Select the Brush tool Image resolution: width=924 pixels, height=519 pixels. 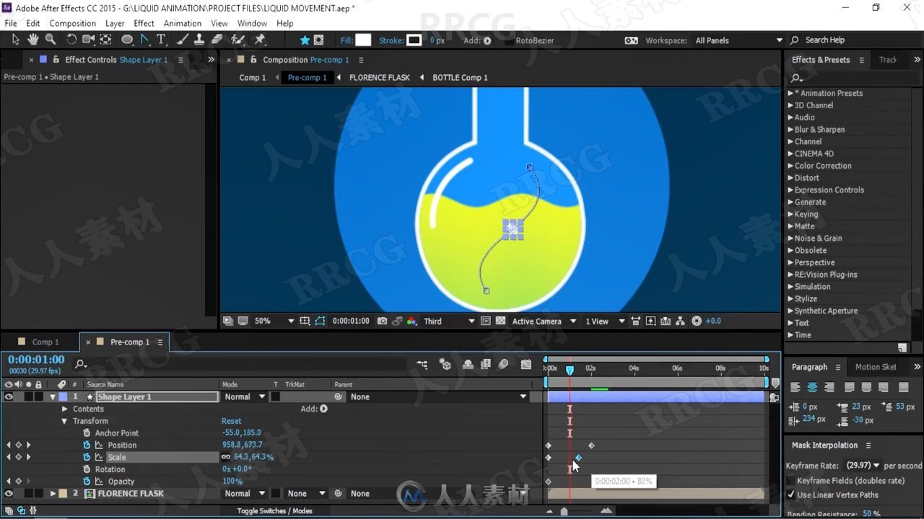point(183,40)
